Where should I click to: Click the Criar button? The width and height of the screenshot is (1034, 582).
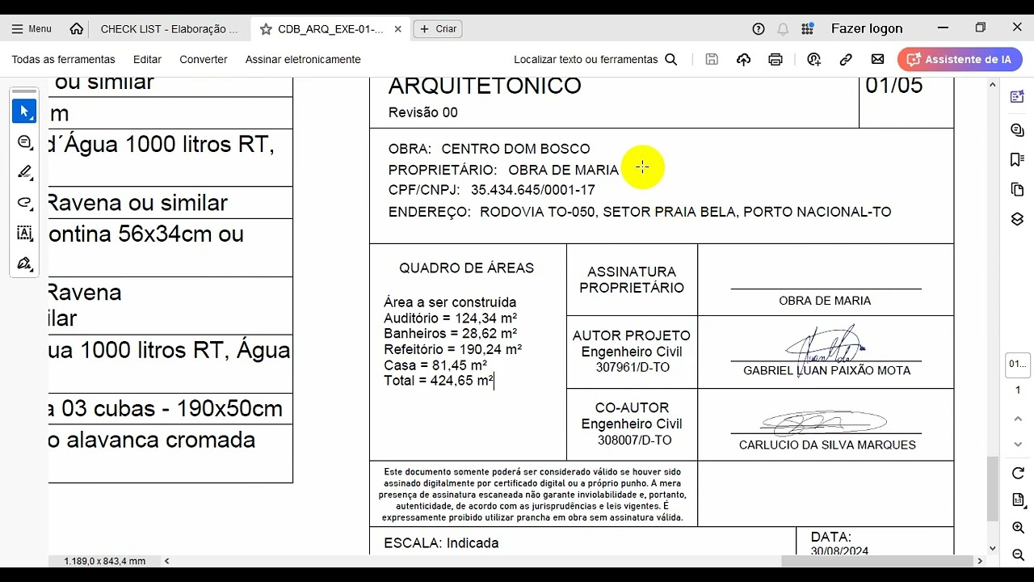[x=438, y=28]
